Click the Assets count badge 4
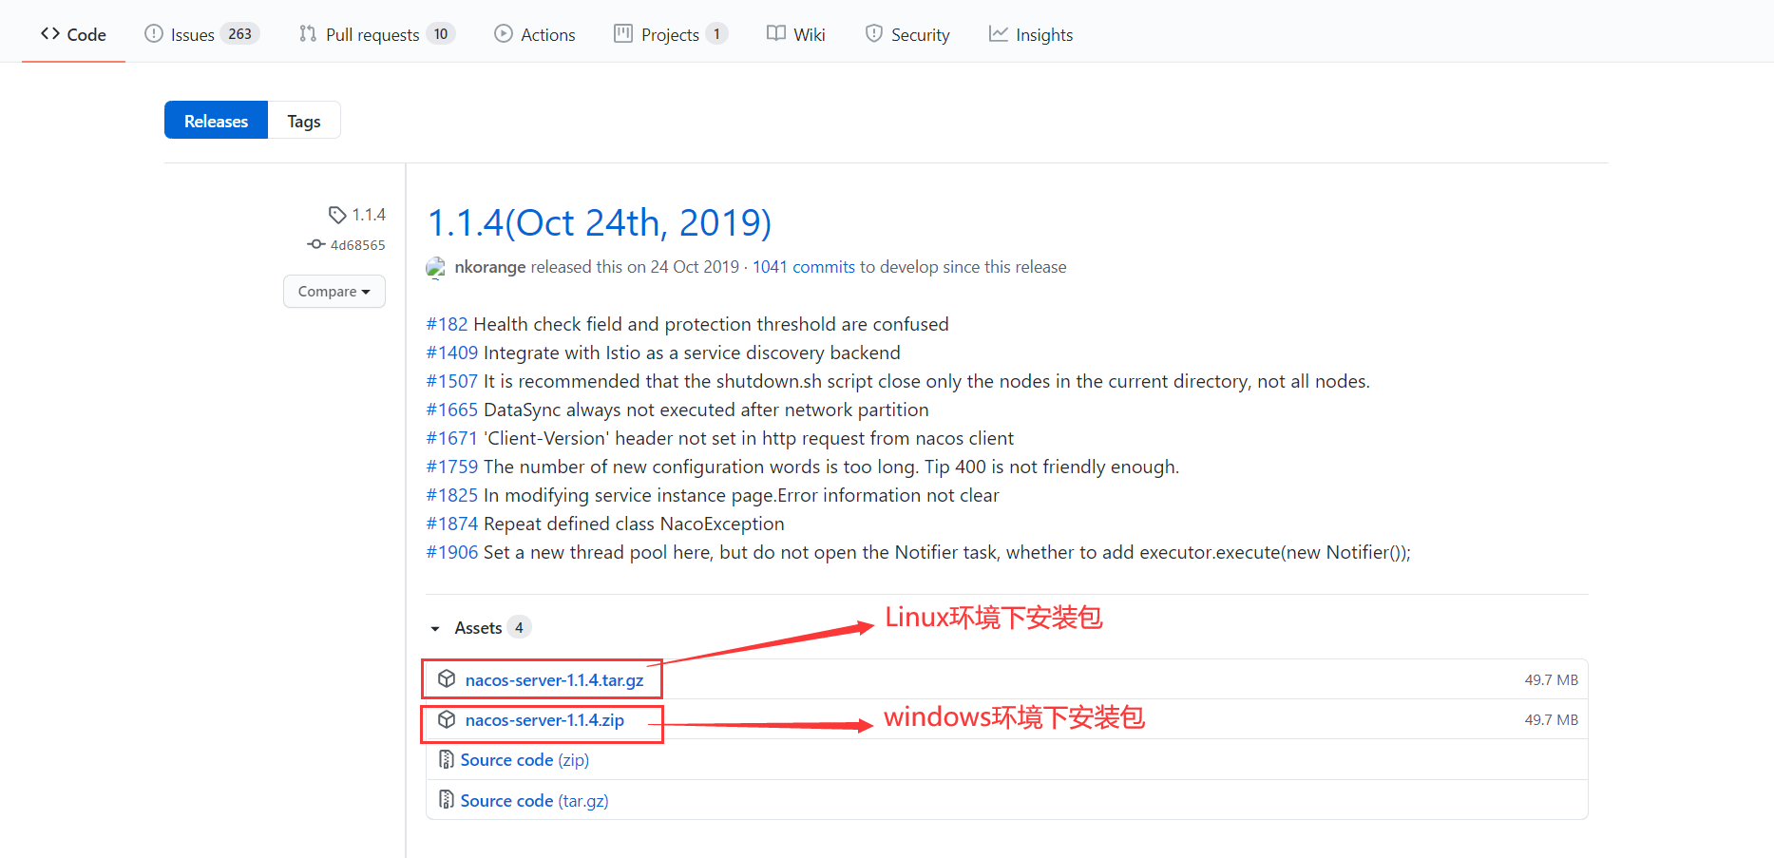Screen dimensions: 1774x858 coord(519,628)
